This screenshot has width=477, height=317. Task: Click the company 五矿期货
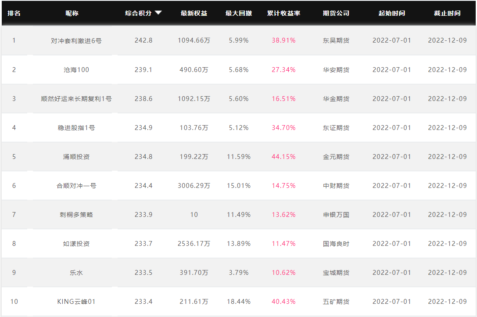(336, 302)
